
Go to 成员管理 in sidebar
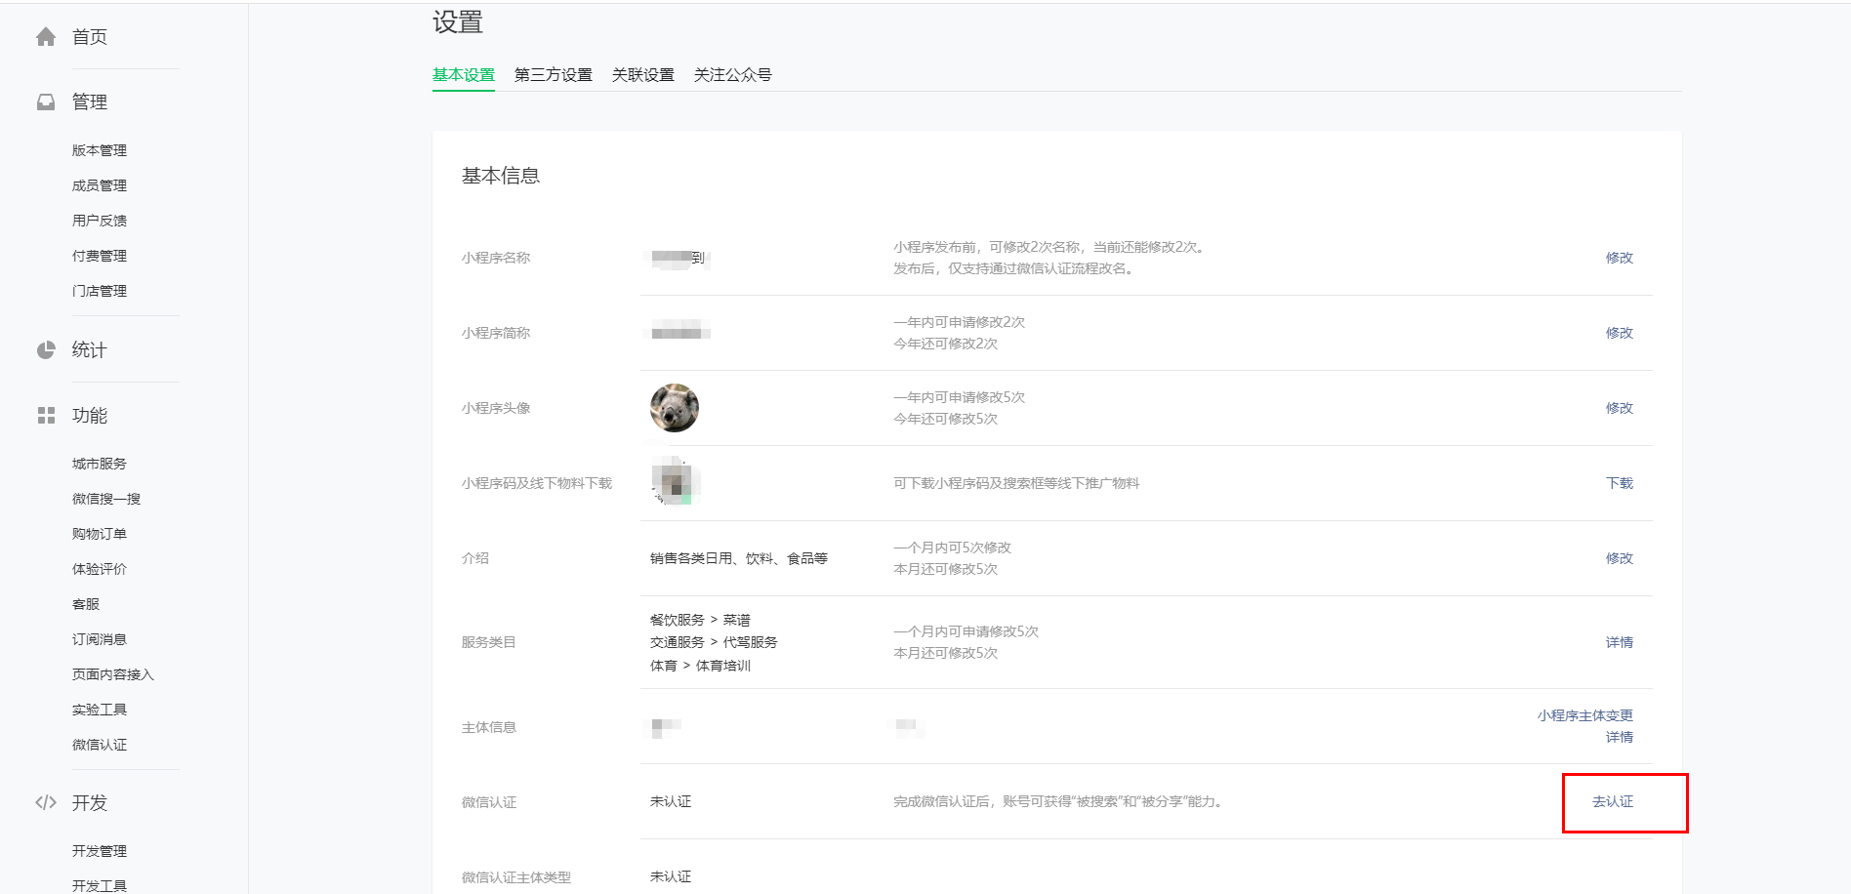pyautogui.click(x=100, y=185)
